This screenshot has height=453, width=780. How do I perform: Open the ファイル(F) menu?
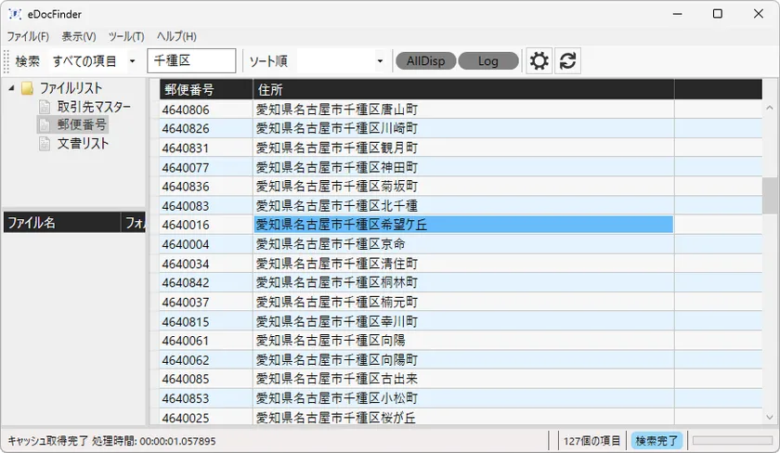pyautogui.click(x=28, y=36)
